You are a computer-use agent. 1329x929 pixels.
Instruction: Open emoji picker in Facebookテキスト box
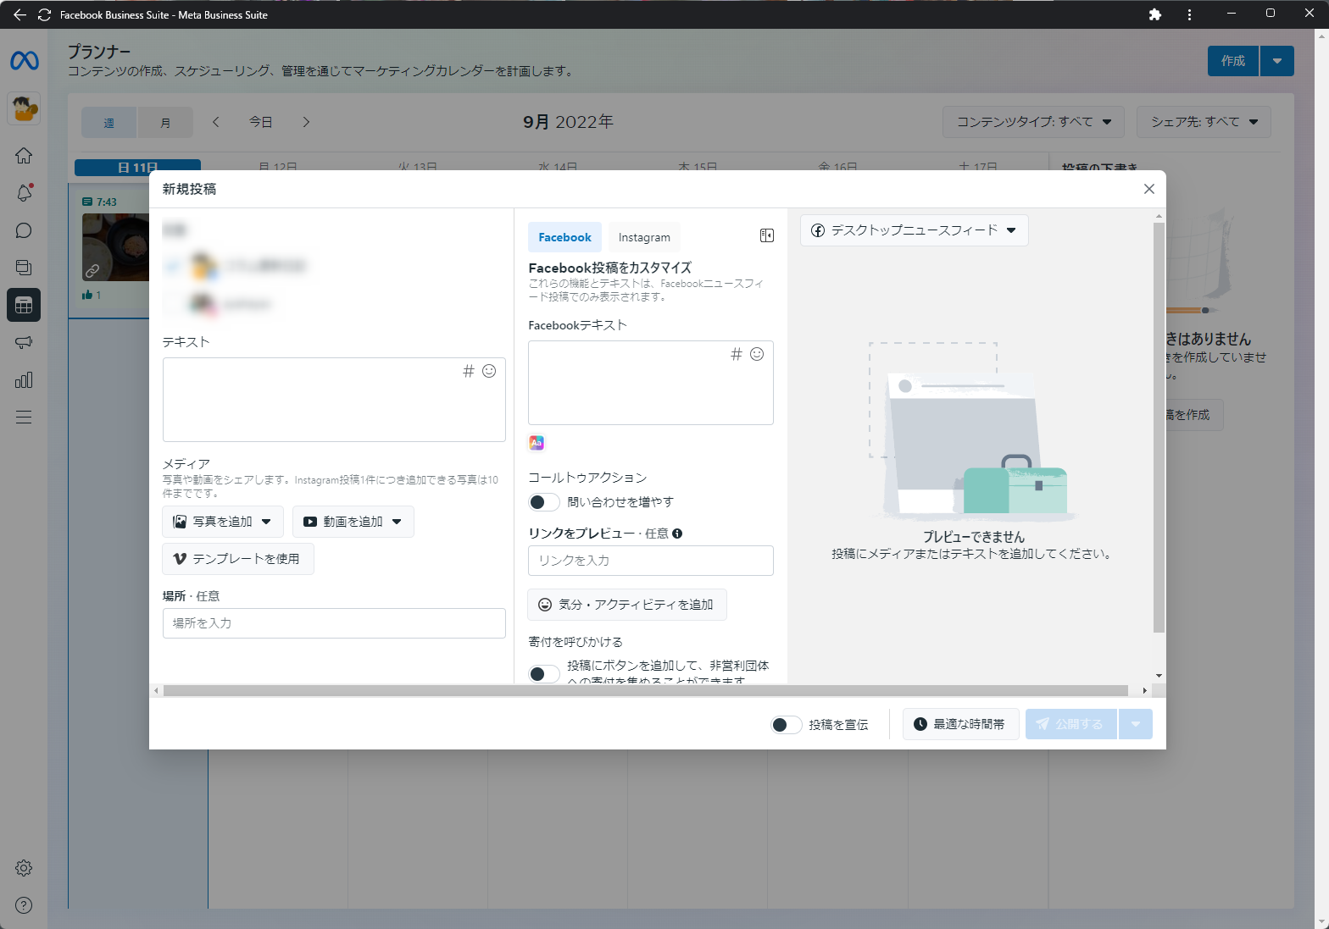757,354
